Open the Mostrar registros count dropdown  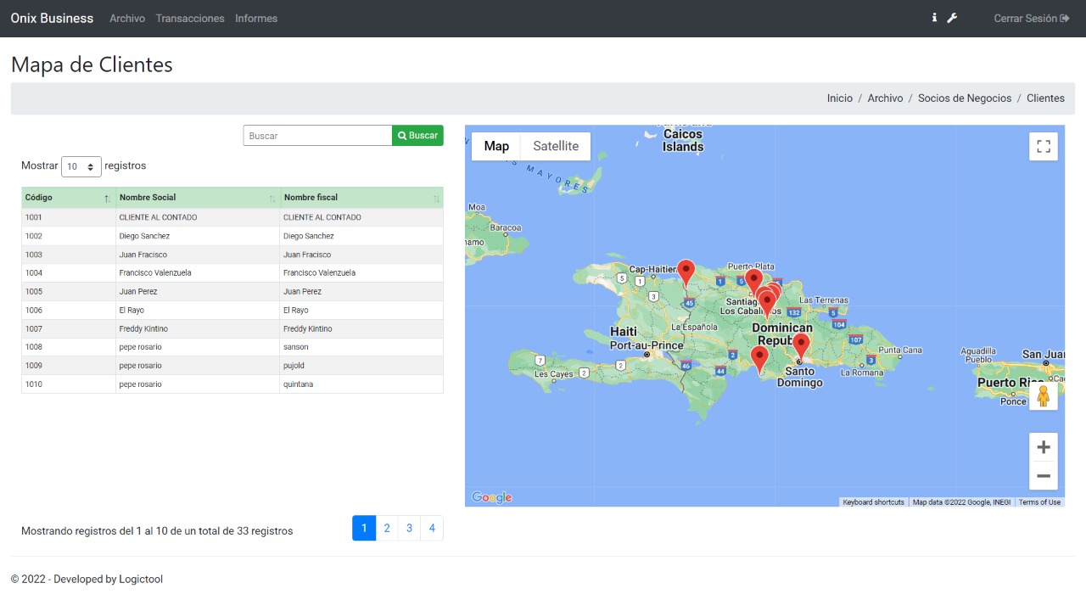tap(81, 167)
